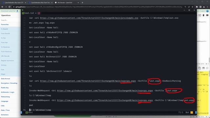Image resolution: width=210 pixels, height=118 pixels.
Task: Click the 'ls C:\Windows\Temp' line
Action: (40, 95)
